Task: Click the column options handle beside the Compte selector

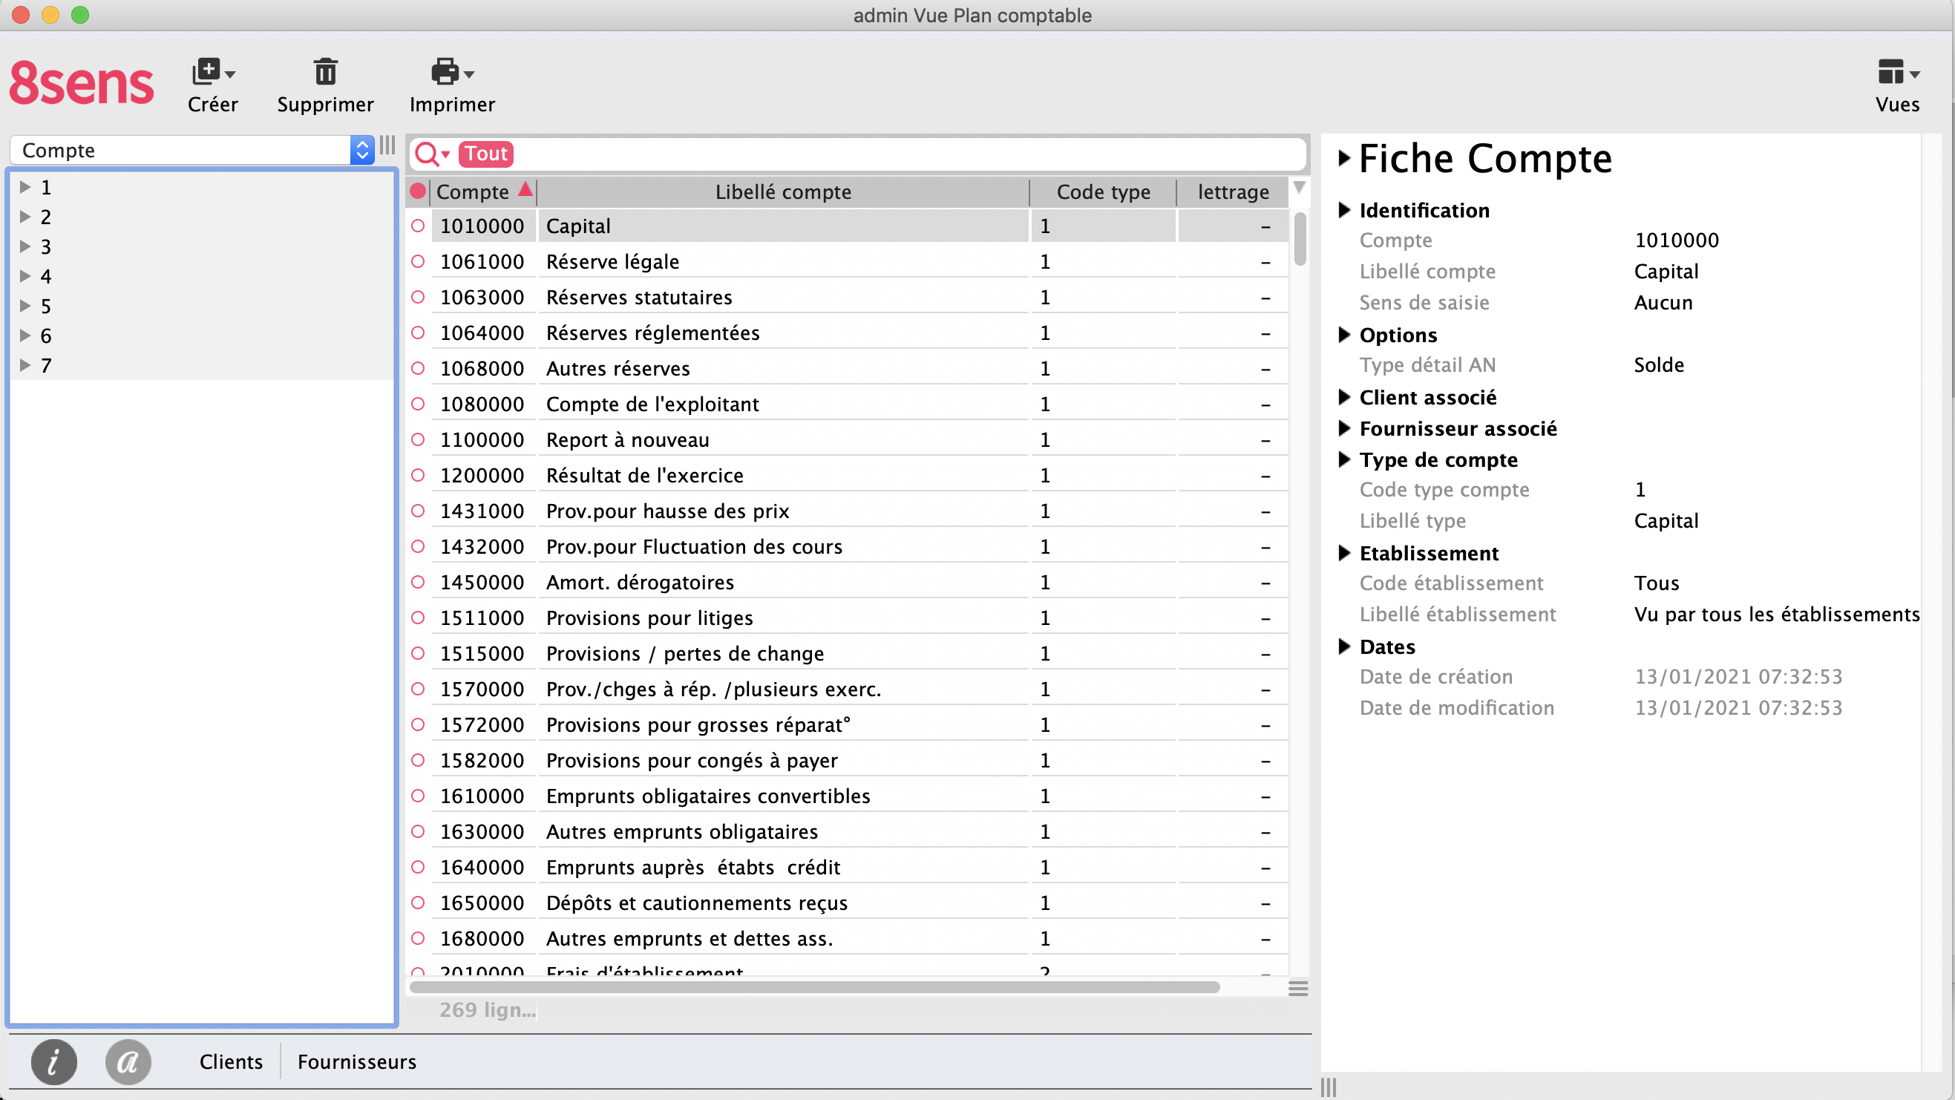Action: click(387, 145)
